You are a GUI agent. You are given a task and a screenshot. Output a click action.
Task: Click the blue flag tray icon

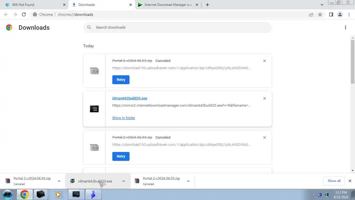click(320, 195)
